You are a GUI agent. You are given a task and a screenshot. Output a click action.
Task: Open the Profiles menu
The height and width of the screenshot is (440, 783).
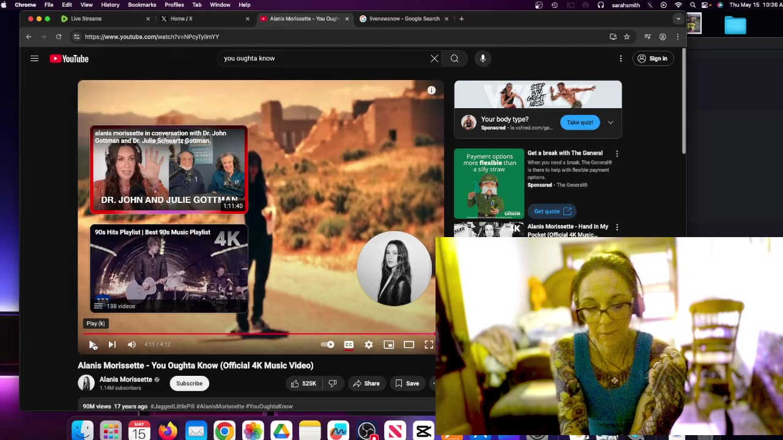[x=174, y=5]
